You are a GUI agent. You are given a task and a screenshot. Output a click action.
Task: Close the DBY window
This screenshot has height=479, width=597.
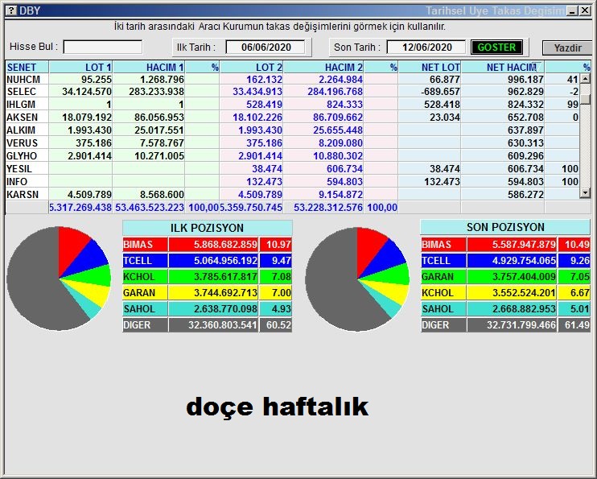(585, 10)
